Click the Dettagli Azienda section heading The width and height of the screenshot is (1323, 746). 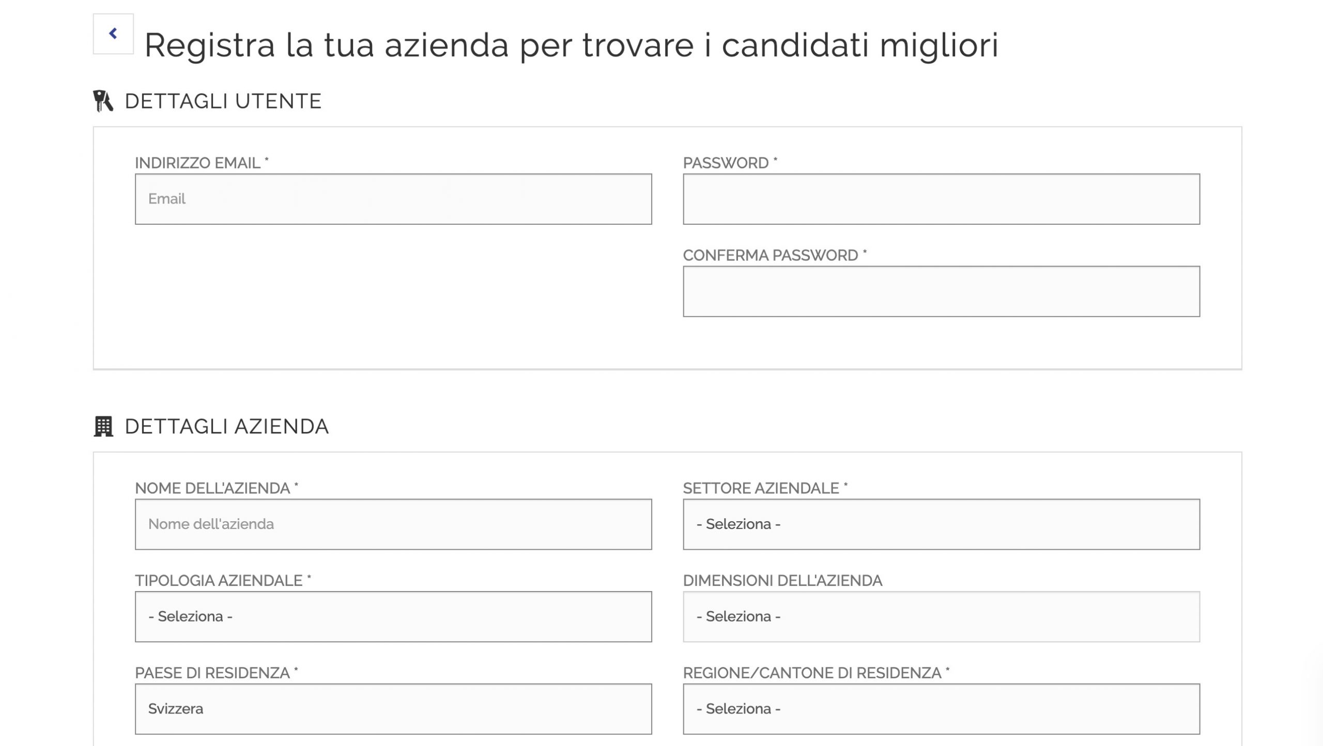pos(227,427)
